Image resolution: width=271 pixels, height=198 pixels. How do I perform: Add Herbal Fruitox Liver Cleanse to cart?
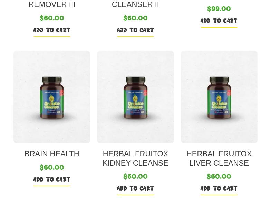click(219, 188)
